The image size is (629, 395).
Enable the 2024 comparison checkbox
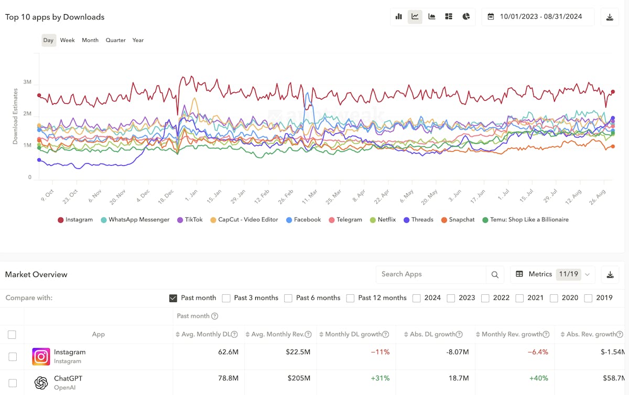417,298
